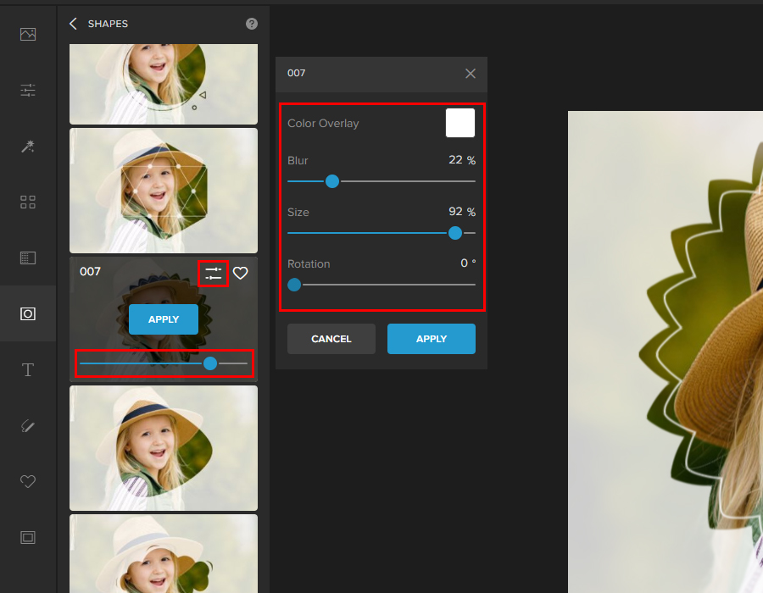763x593 pixels.
Task: Favorite shape 007 using the heart toggle
Action: [x=240, y=274]
